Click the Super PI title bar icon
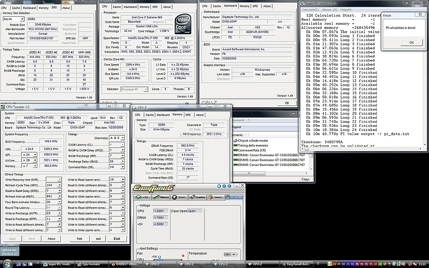 point(302,3)
